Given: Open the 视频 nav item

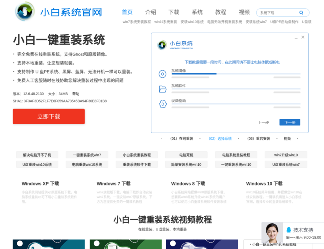Looking at the screenshot, I should (244, 12).
